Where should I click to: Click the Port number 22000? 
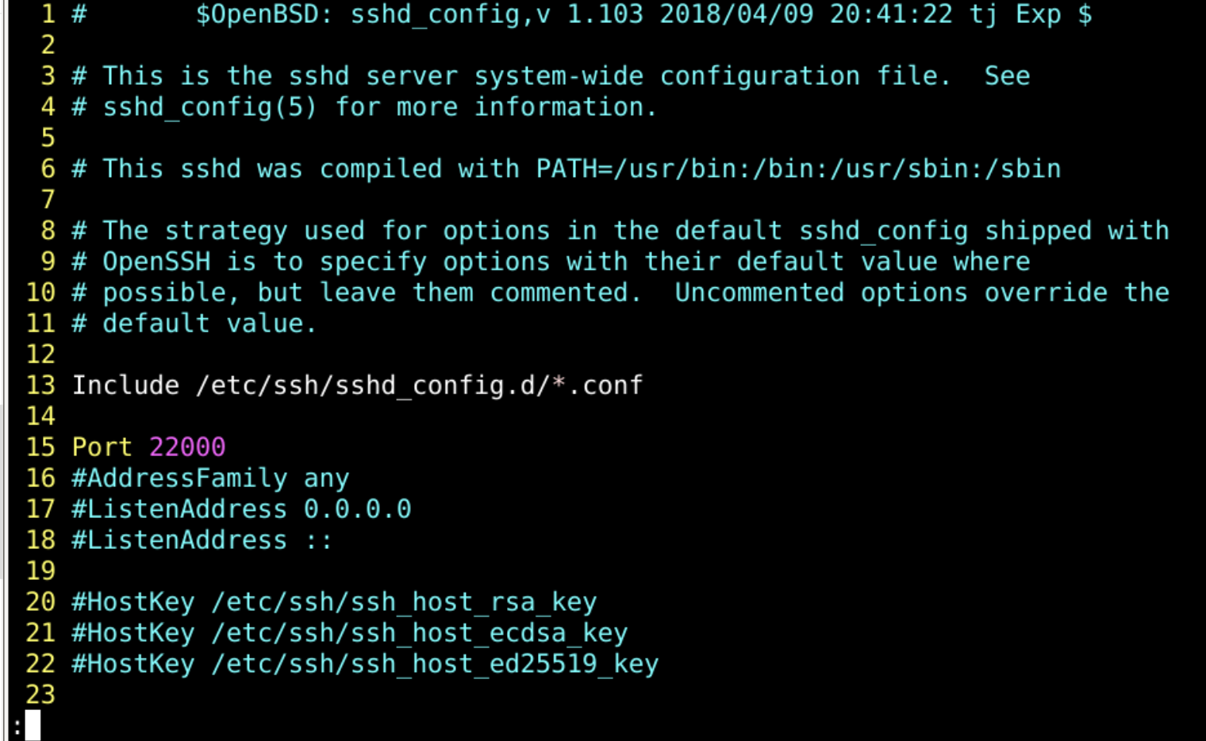[x=187, y=447]
